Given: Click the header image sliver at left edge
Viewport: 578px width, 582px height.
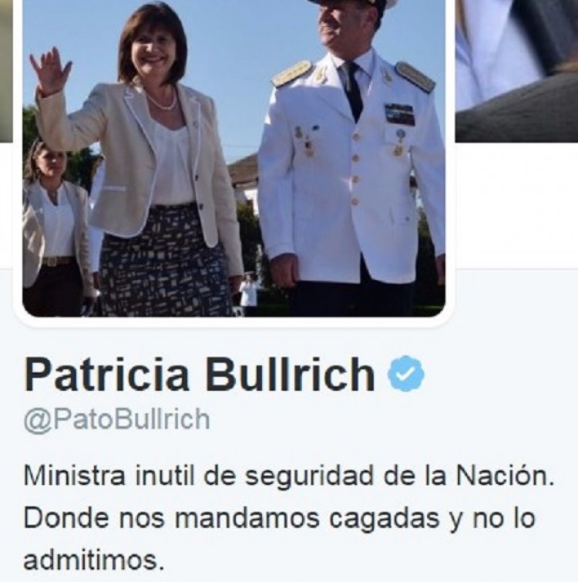Looking at the screenshot, I should (6, 70).
